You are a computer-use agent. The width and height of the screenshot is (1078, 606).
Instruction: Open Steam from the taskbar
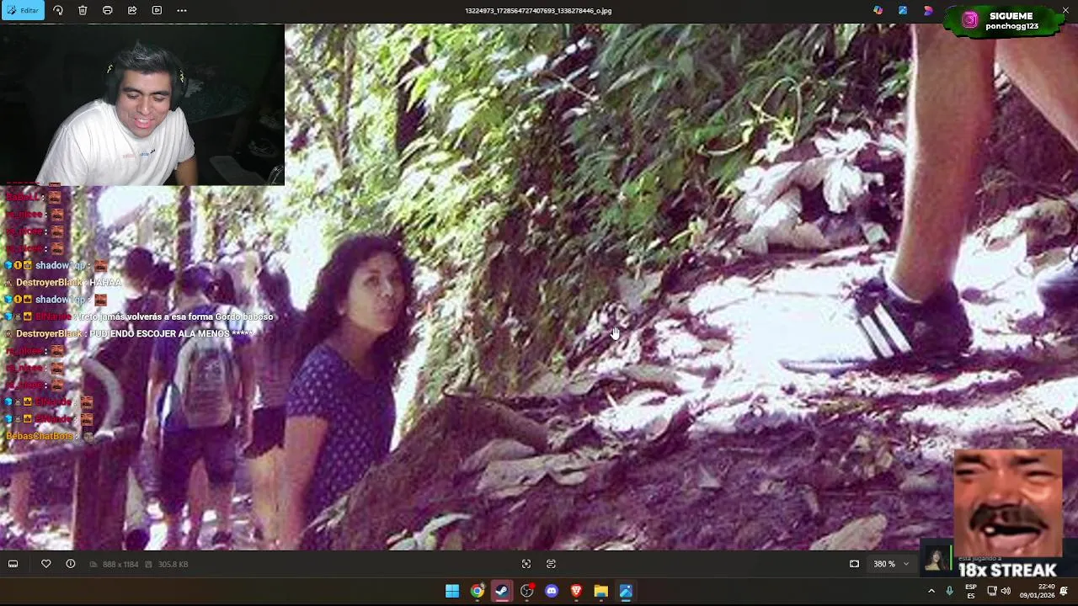502,591
